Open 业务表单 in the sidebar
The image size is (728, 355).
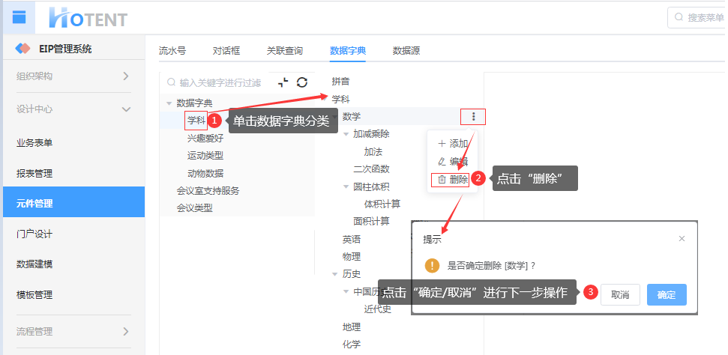click(34, 143)
